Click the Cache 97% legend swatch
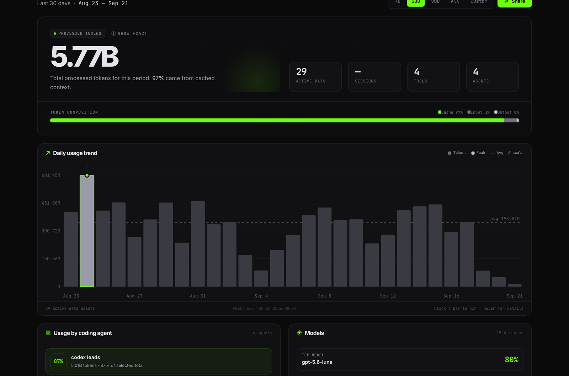569x376 pixels. pyautogui.click(x=440, y=112)
